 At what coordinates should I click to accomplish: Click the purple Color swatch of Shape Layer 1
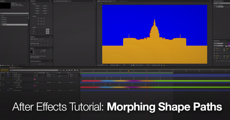[35, 79]
